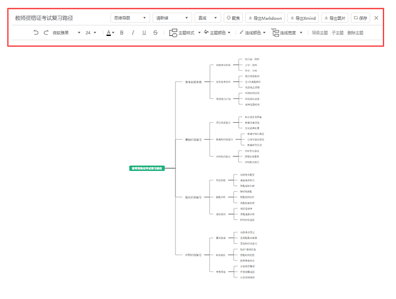
Task: Toggle bold text formatting
Action: click(x=122, y=33)
